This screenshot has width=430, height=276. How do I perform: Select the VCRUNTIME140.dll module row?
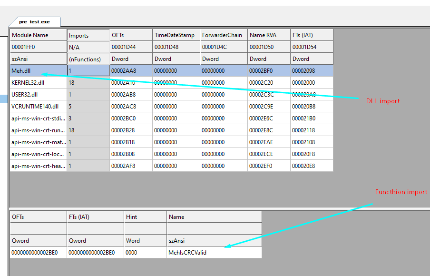coord(35,107)
